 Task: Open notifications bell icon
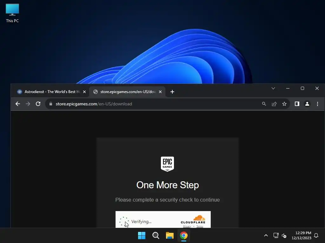pos(316,235)
